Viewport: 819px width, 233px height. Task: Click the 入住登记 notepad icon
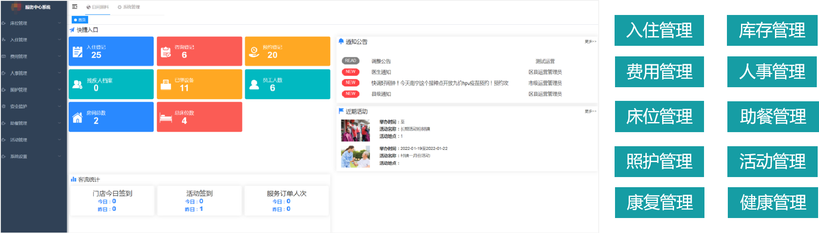pos(78,52)
